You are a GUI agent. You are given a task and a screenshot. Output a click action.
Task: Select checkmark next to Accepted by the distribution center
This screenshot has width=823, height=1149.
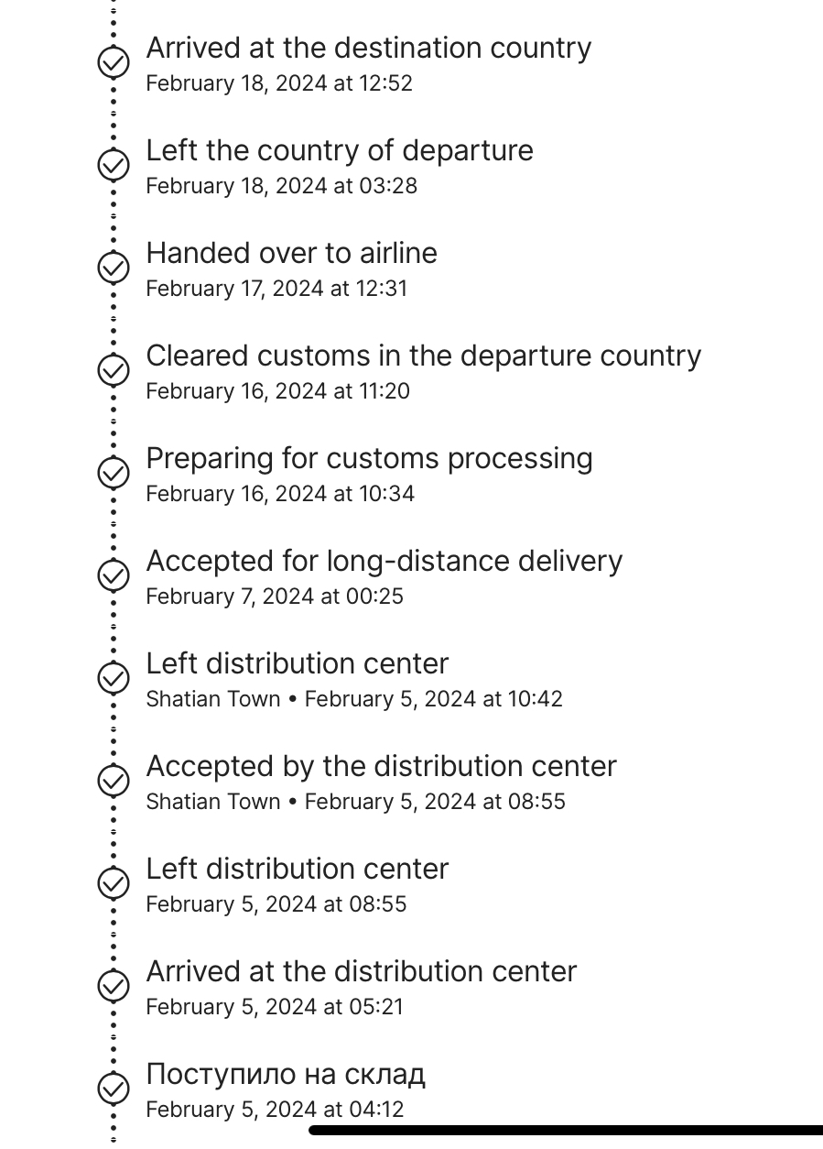click(x=114, y=781)
